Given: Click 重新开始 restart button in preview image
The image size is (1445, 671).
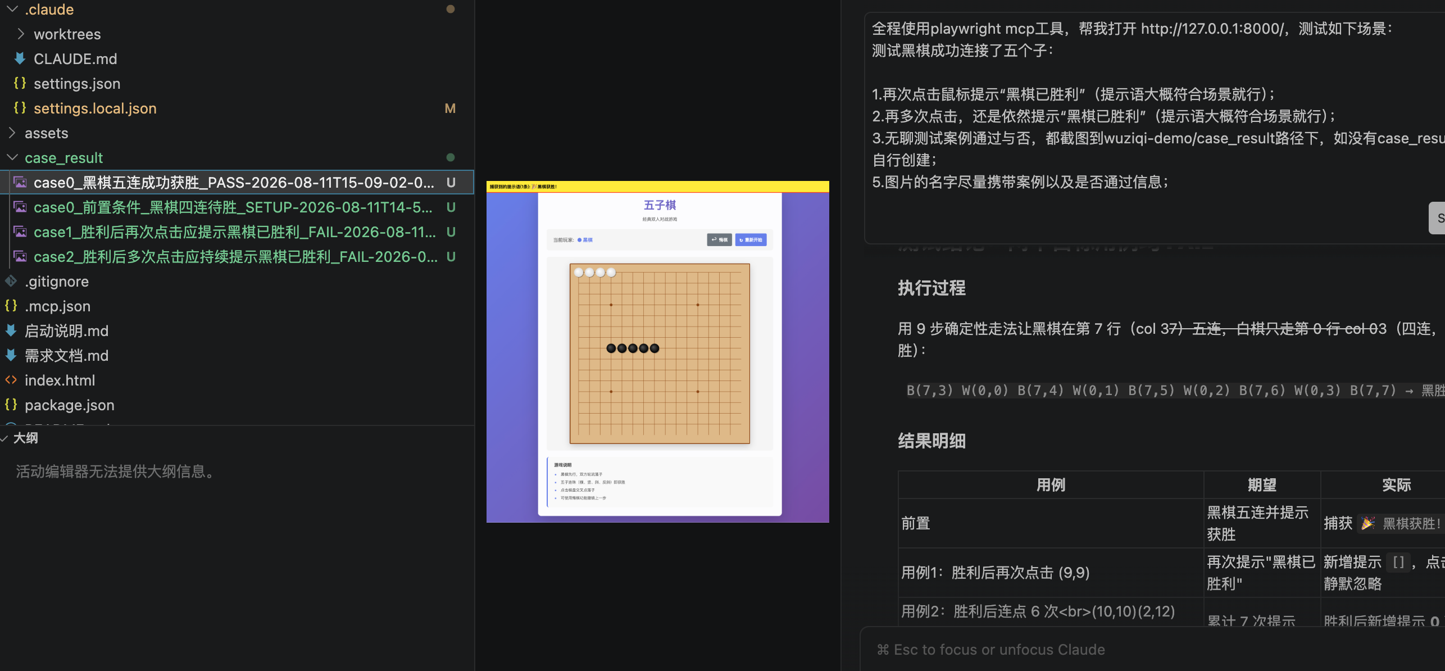Looking at the screenshot, I should click(751, 240).
